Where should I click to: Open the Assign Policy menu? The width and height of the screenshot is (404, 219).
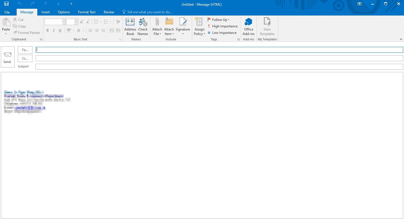tap(199, 27)
